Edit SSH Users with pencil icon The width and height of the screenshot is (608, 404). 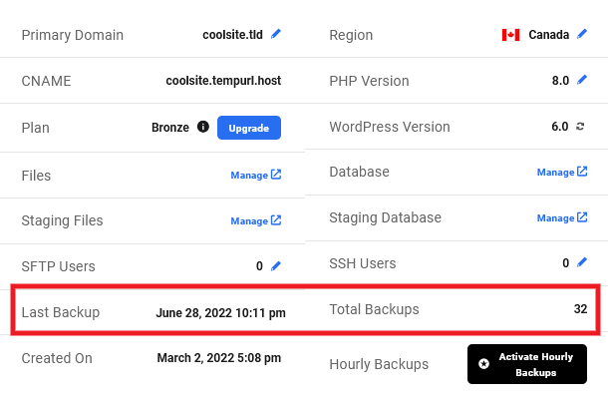pos(582,262)
